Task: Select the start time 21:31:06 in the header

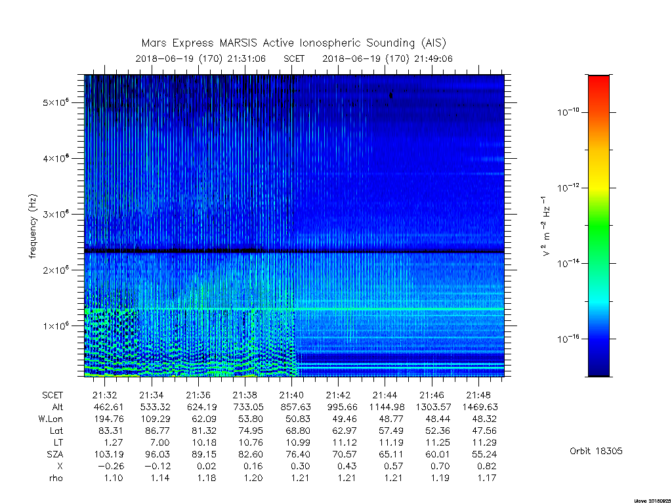Action: pos(246,58)
